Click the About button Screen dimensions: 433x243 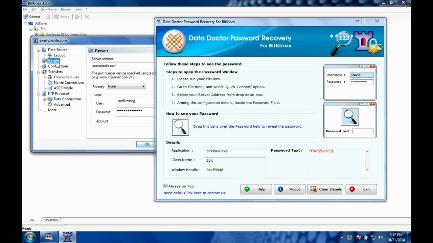[290, 189]
